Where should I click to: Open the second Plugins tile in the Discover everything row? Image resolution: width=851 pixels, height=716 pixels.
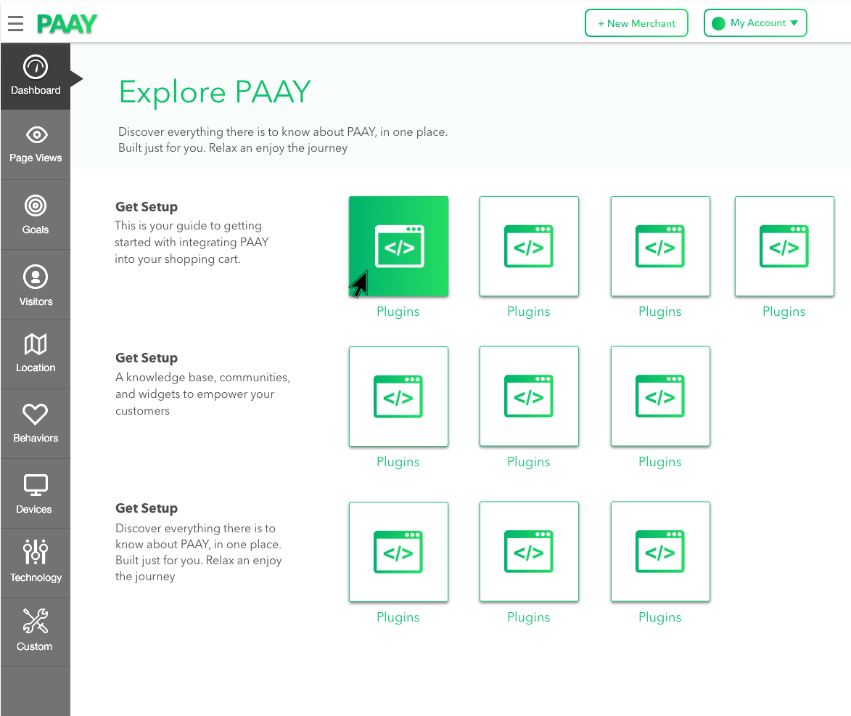tap(529, 552)
